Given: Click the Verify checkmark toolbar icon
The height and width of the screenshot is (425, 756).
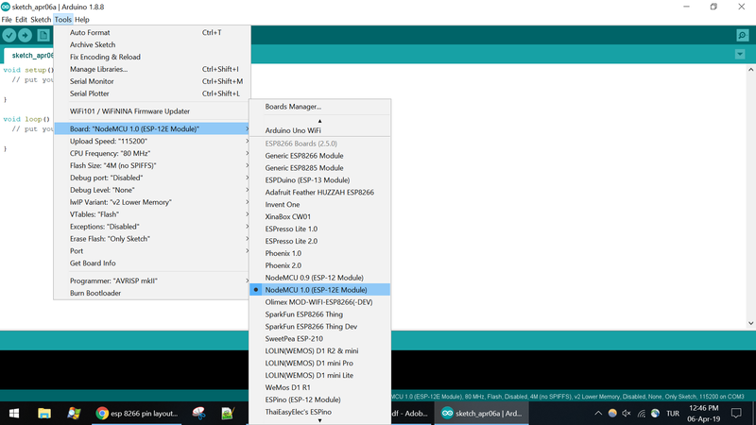Looking at the screenshot, I should 9,35.
